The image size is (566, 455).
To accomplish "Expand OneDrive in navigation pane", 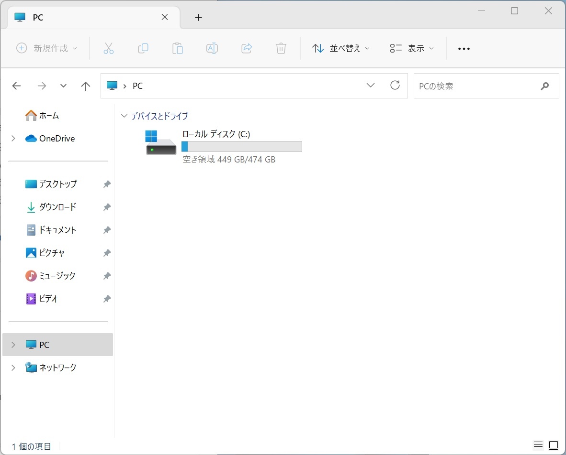I will point(13,138).
